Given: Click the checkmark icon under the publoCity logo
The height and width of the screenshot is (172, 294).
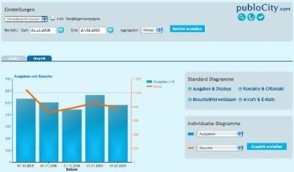Looking at the screenshot, I should pos(260,17).
